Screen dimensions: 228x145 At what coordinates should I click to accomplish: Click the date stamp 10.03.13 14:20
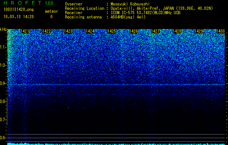pos(18,17)
